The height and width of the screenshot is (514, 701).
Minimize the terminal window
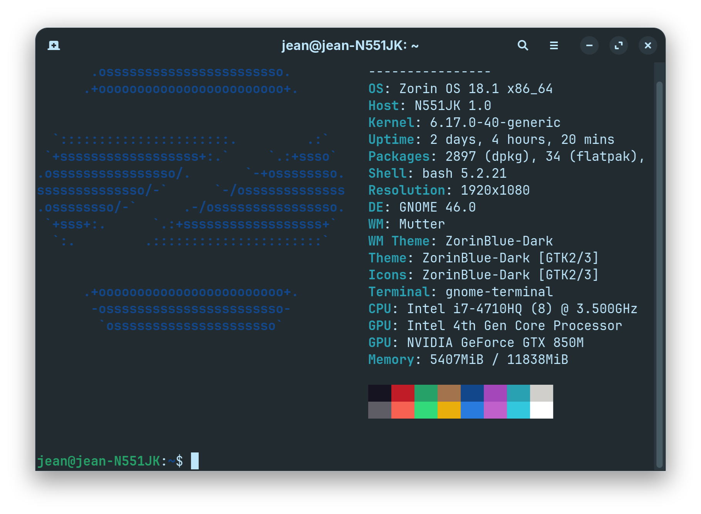pyautogui.click(x=589, y=45)
